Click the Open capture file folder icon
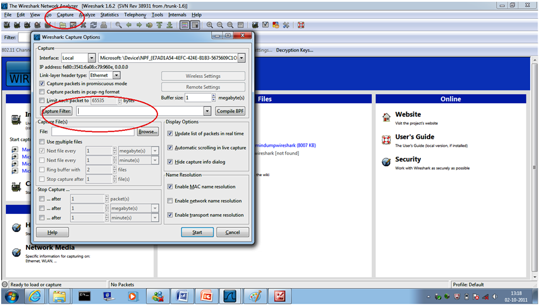 coord(63,25)
